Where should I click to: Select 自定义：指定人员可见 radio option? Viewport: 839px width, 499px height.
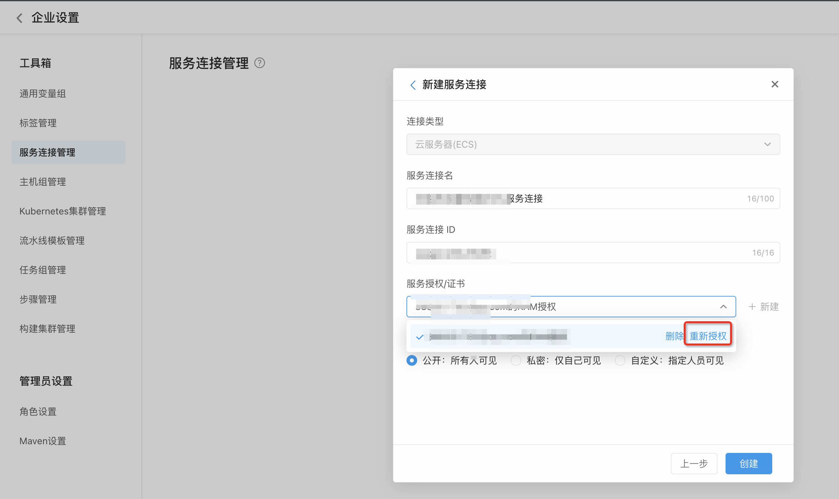620,360
